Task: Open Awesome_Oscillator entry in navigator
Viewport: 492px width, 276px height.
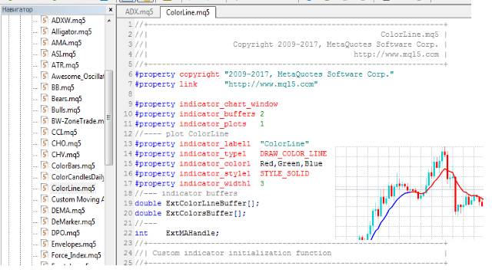Action: pyautogui.click(x=77, y=77)
